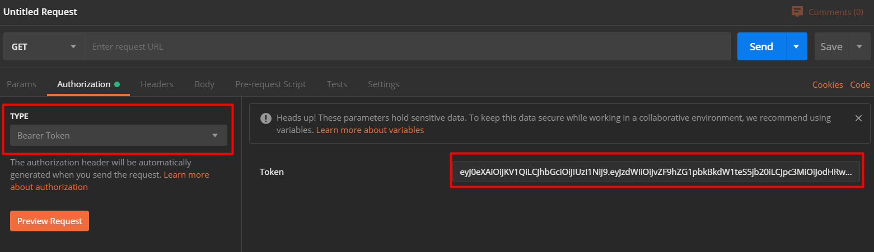Click into the Enter request URL field
This screenshot has height=252, width=874.
(x=407, y=47)
